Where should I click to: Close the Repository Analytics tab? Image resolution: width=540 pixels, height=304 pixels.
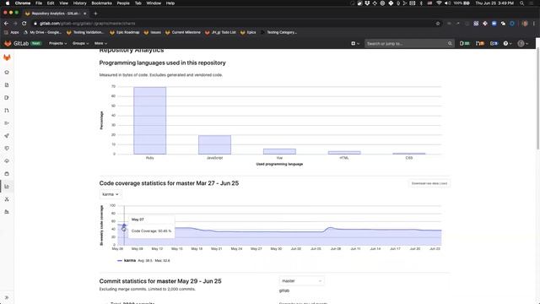tap(84, 14)
